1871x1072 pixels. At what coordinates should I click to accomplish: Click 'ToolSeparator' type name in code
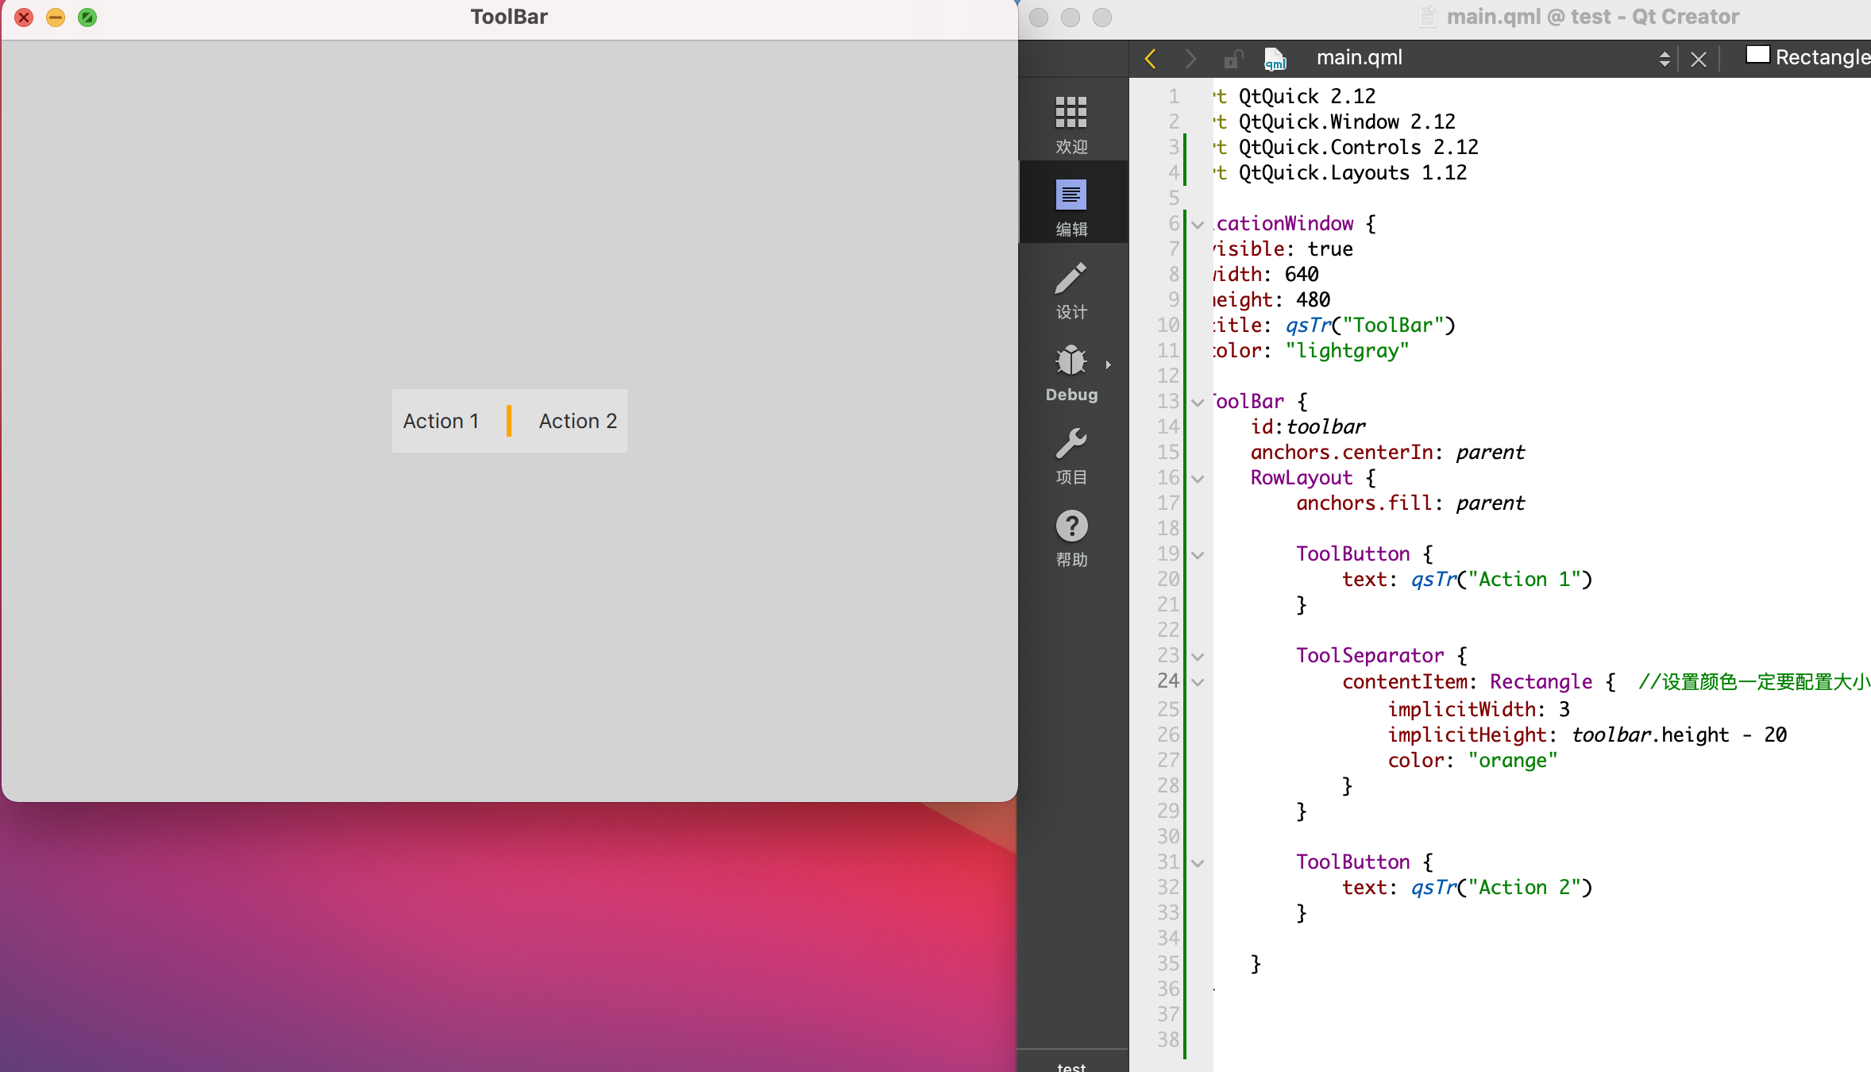pyautogui.click(x=1370, y=656)
